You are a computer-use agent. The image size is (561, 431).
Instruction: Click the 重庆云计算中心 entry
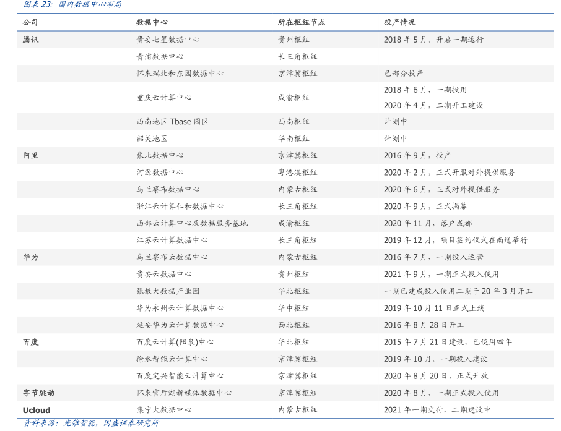tap(163, 98)
